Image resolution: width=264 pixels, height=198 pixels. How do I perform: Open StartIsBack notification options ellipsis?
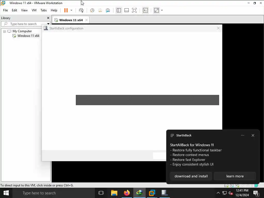pyautogui.click(x=242, y=135)
